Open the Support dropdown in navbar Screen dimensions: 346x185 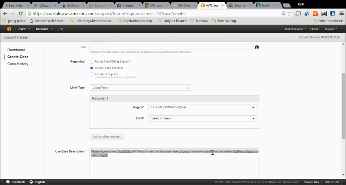331,29
